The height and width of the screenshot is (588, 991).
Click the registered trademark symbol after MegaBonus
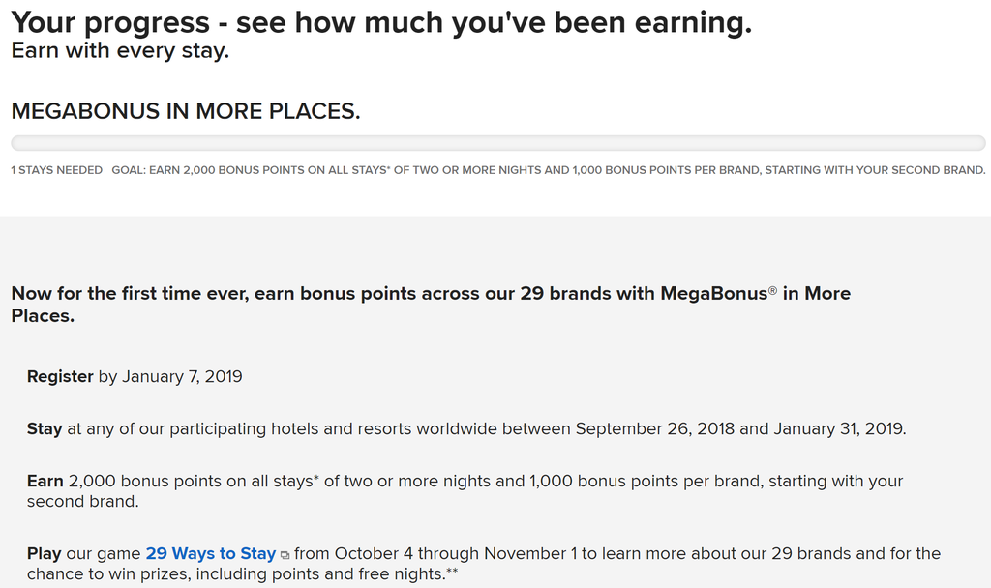772,289
